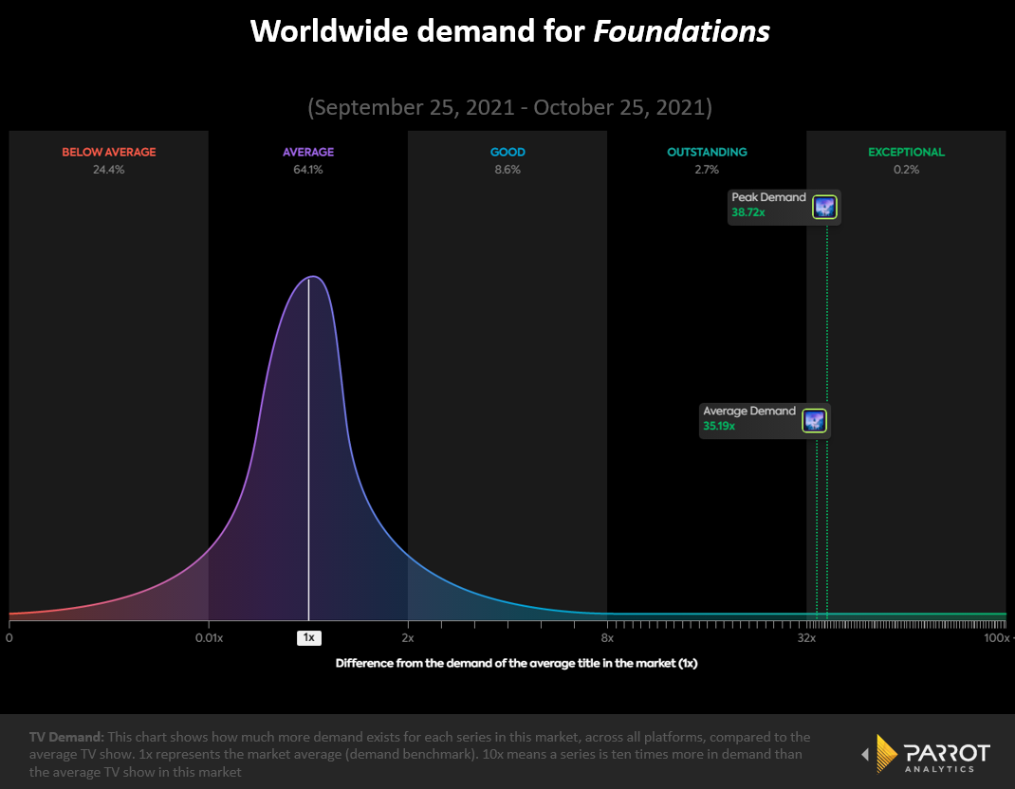Click the 100x axis label
The height and width of the screenshot is (789, 1015).
tap(997, 638)
